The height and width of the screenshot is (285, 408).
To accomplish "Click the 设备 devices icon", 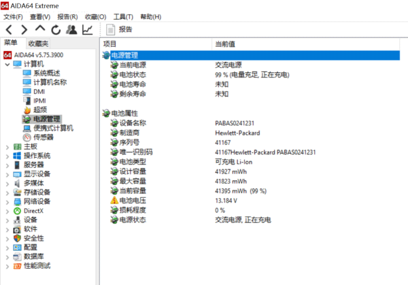I will tap(17, 220).
